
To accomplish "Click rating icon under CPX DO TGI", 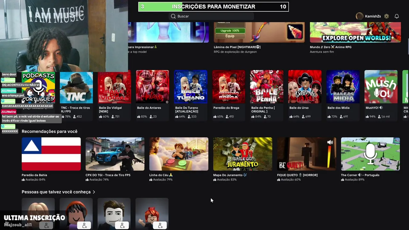I will (87, 180).
